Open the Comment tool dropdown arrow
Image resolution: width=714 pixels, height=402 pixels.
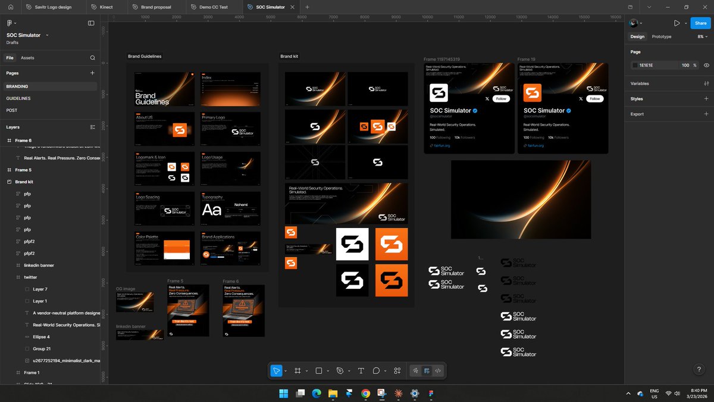pyautogui.click(x=385, y=371)
